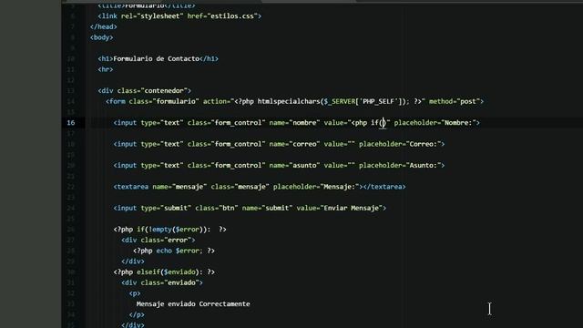
Task: Click the closing </p> tag
Action: [x=137, y=315]
